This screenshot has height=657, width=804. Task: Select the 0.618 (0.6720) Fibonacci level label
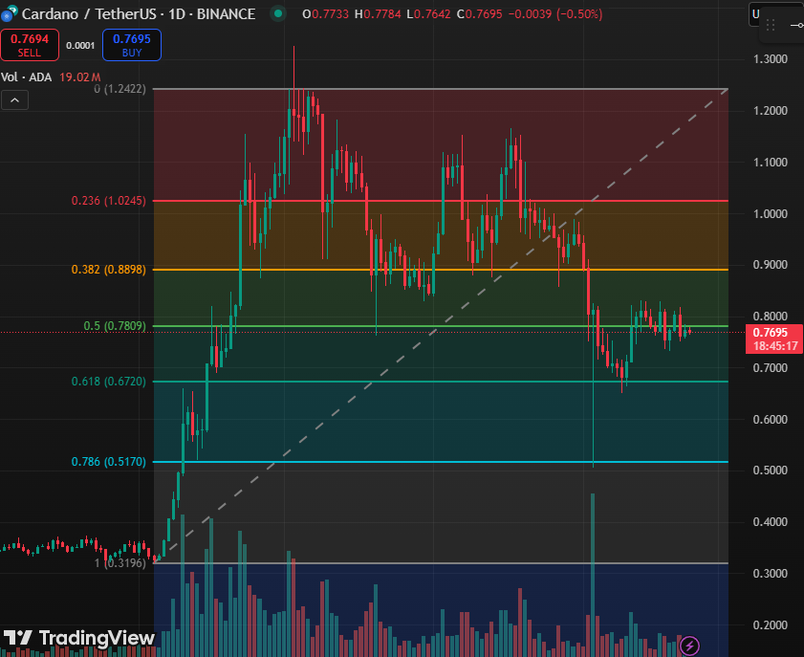point(108,381)
